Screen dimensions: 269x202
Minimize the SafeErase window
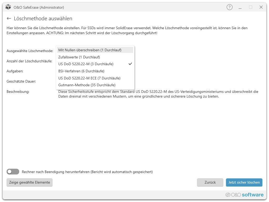[x=240, y=7]
